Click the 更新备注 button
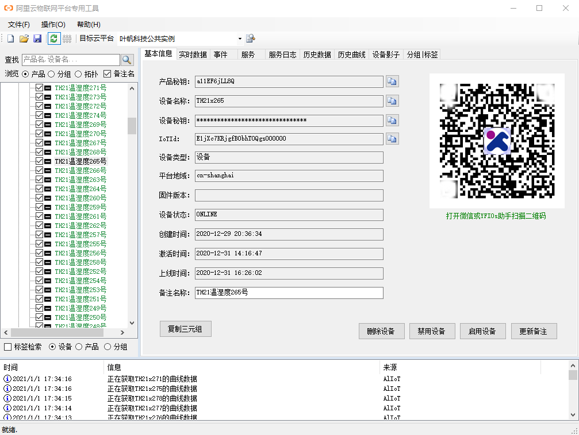The image size is (579, 435). coord(534,331)
